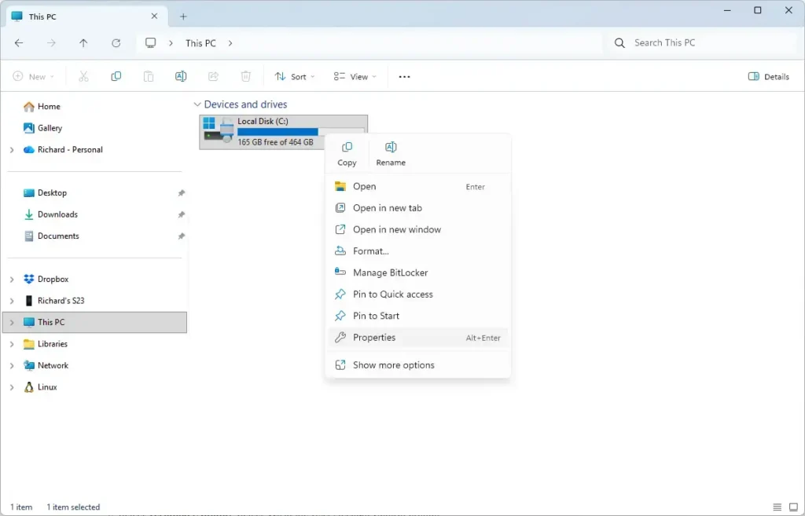Expand the Network tree node
805x516 pixels.
pyautogui.click(x=12, y=365)
